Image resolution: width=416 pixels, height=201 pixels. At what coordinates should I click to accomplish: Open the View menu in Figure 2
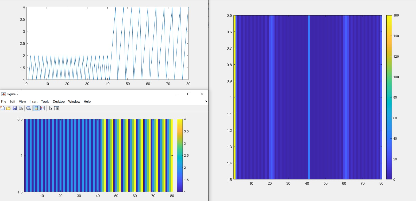22,102
